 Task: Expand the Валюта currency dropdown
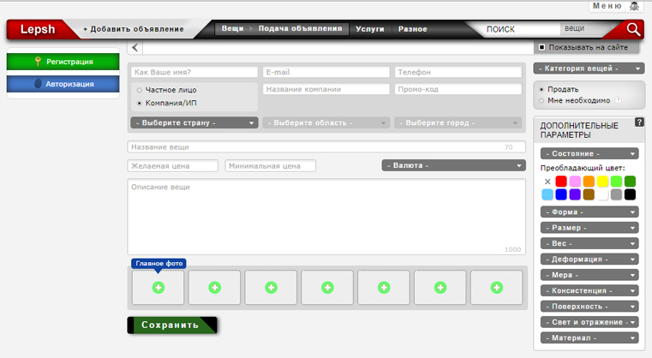click(453, 165)
